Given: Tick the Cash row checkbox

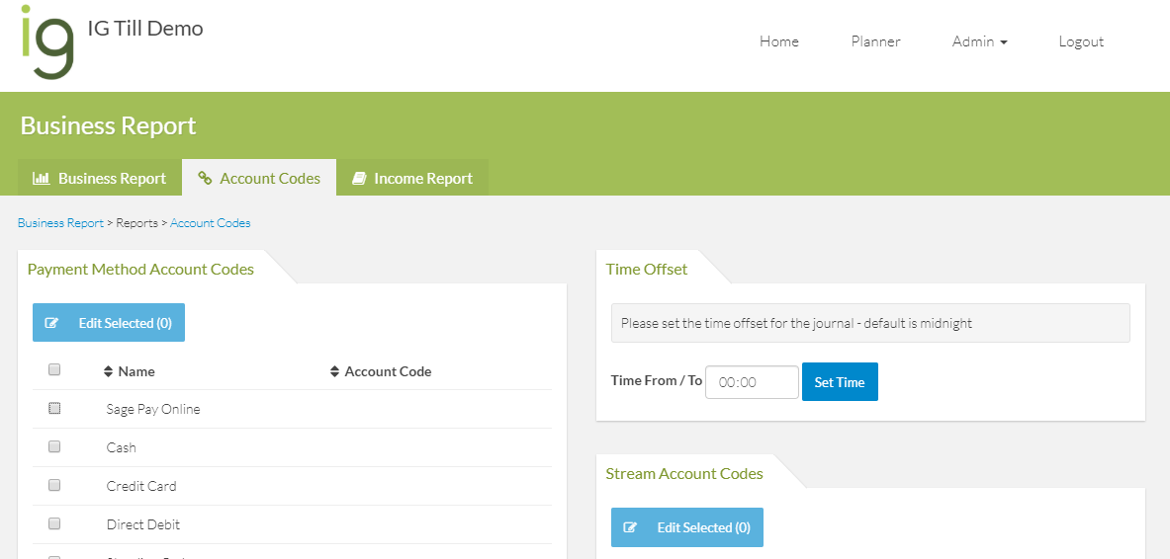Looking at the screenshot, I should click(54, 446).
